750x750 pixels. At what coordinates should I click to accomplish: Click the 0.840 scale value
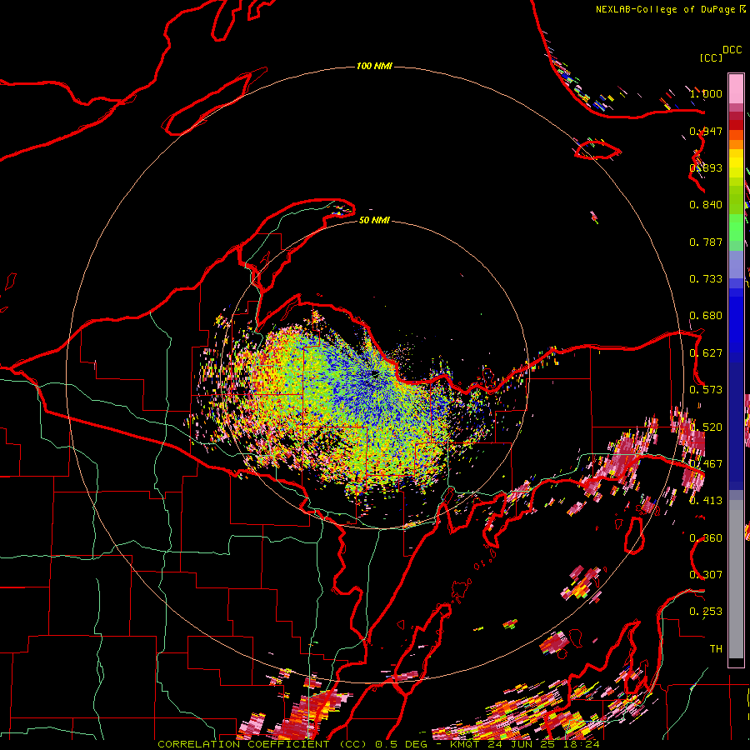click(706, 205)
